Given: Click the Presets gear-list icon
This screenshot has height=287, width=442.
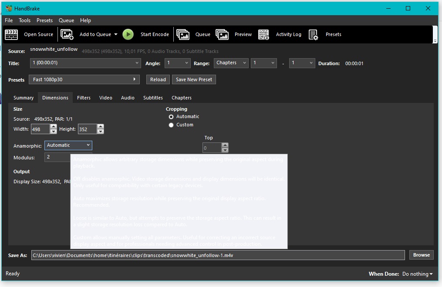Looking at the screenshot, I should (313, 35).
